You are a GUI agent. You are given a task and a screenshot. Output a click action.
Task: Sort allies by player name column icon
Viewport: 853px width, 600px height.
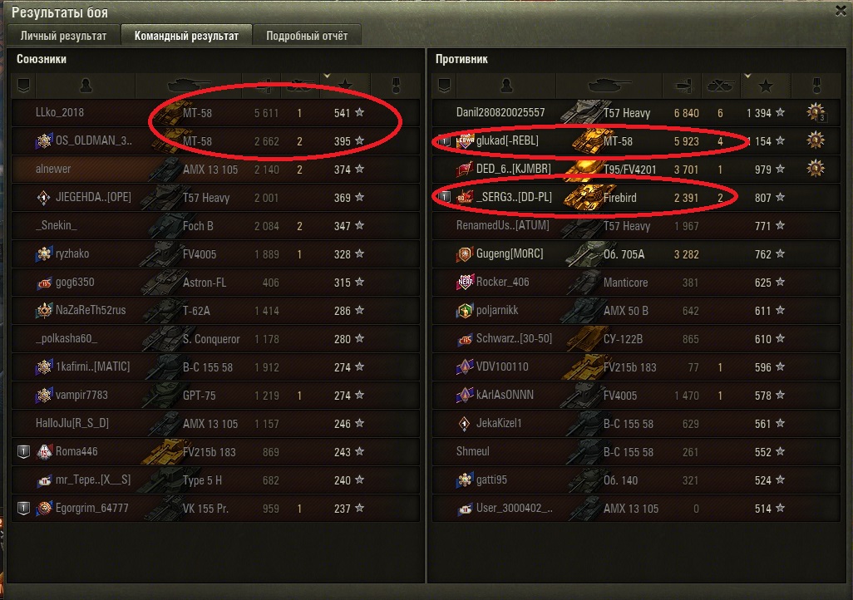pos(86,86)
